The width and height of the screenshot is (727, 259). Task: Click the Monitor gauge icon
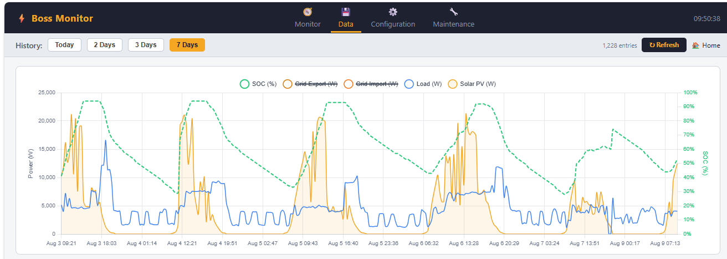[x=308, y=12]
